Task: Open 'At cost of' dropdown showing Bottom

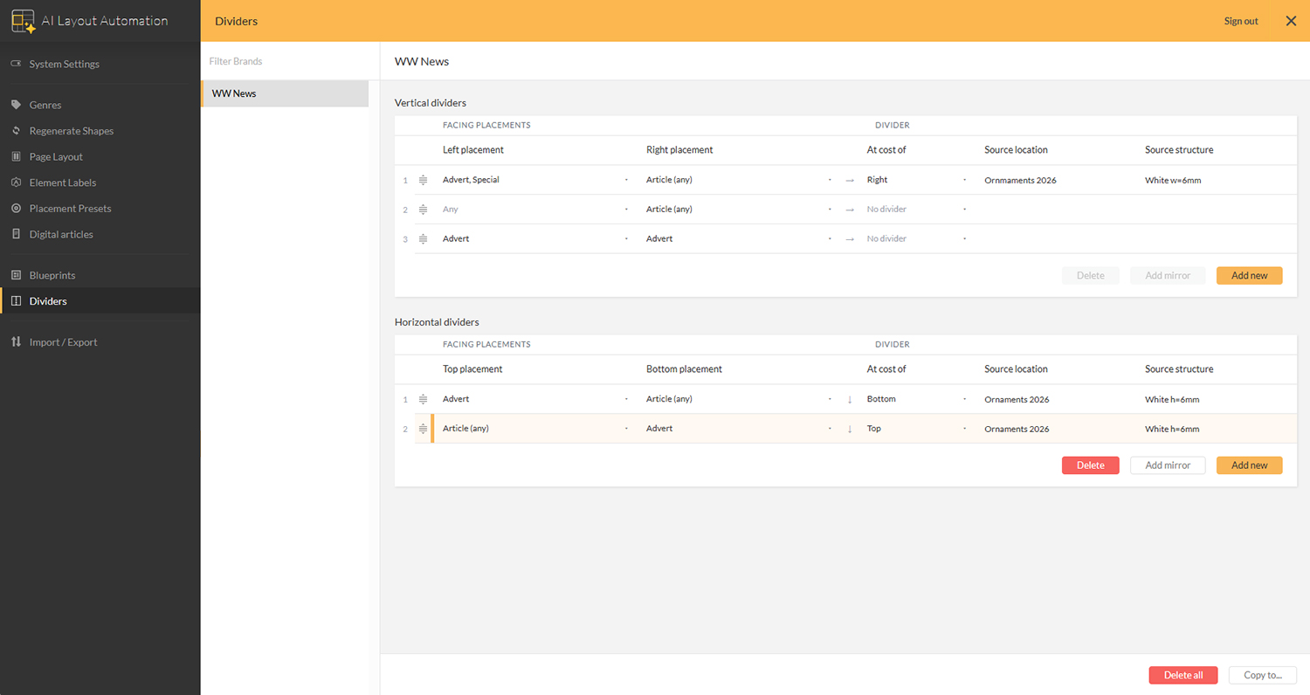Action: point(917,399)
